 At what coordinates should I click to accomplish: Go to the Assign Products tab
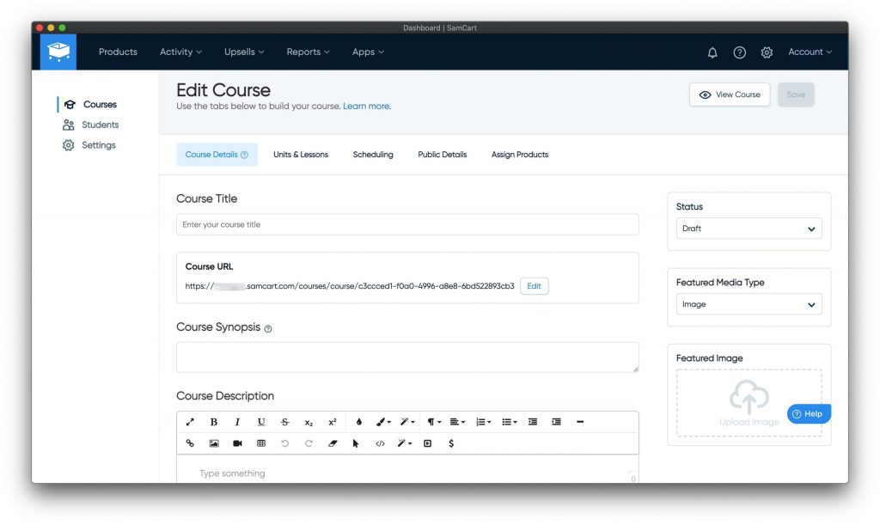(x=520, y=155)
